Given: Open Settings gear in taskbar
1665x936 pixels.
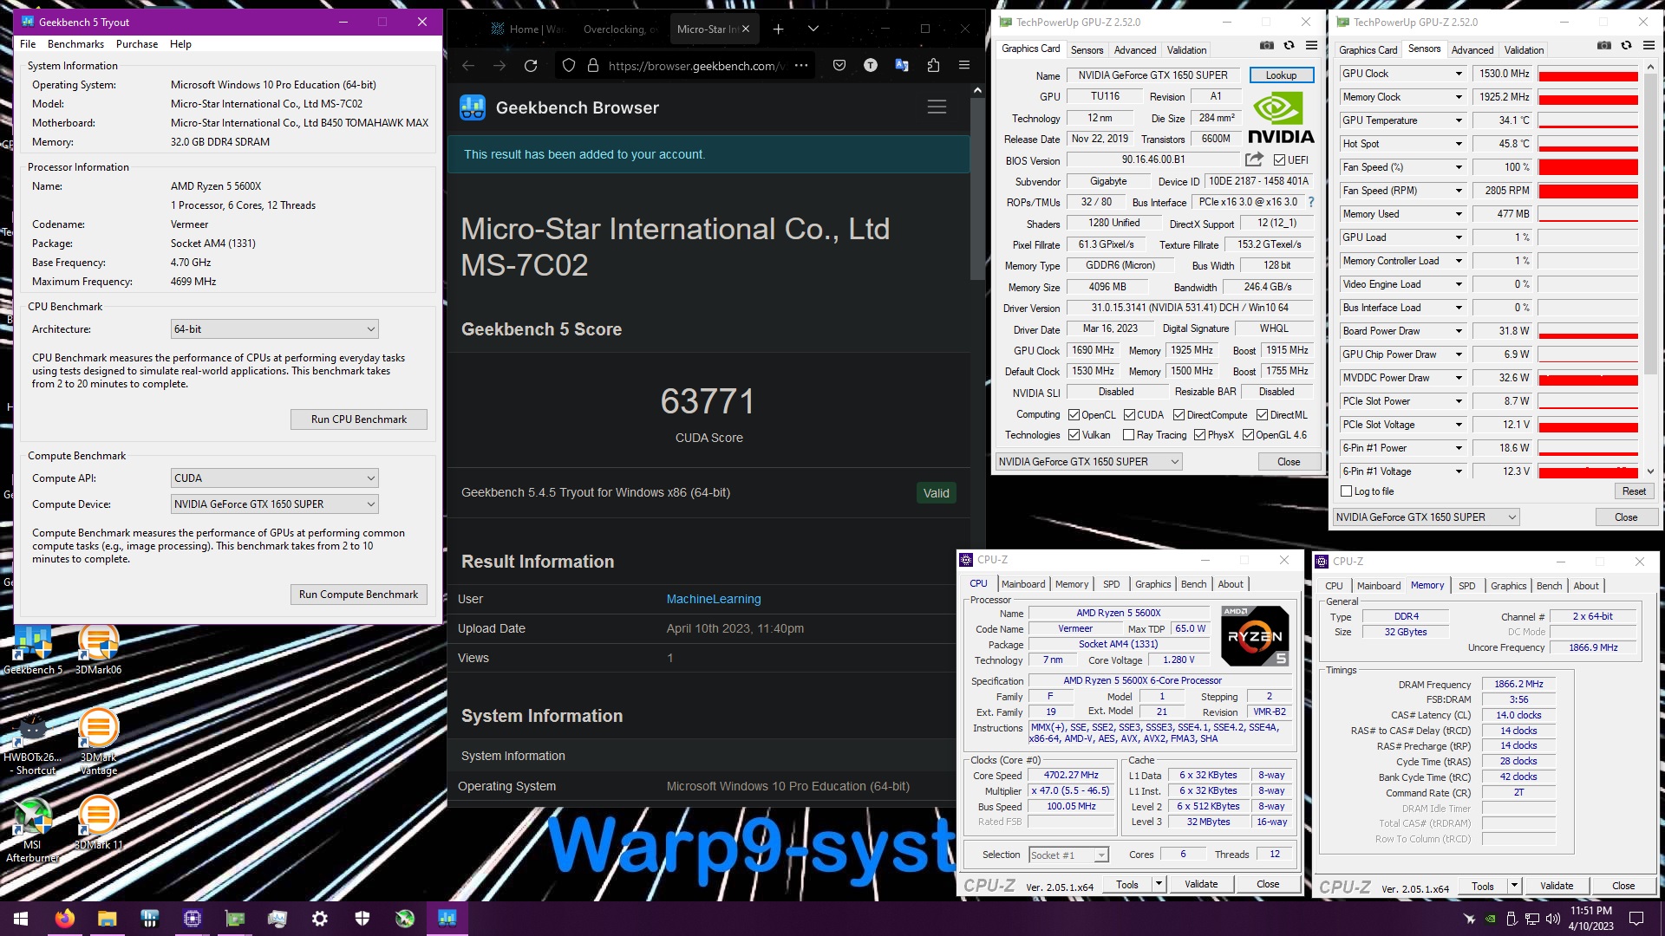Looking at the screenshot, I should [320, 919].
